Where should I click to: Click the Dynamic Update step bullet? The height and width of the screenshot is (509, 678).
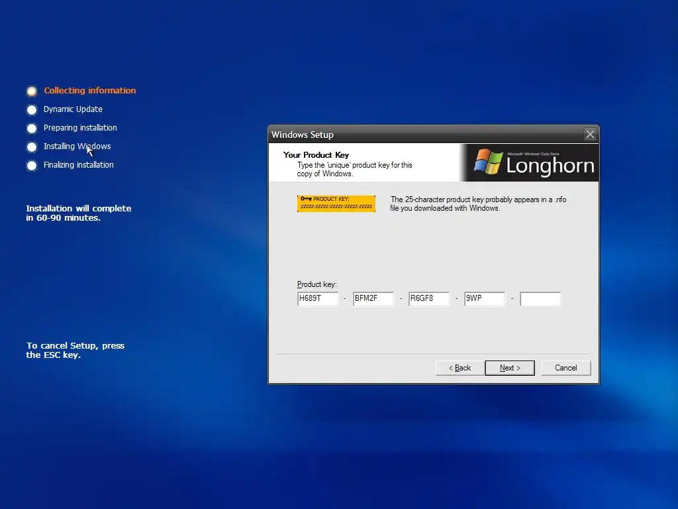(x=32, y=110)
